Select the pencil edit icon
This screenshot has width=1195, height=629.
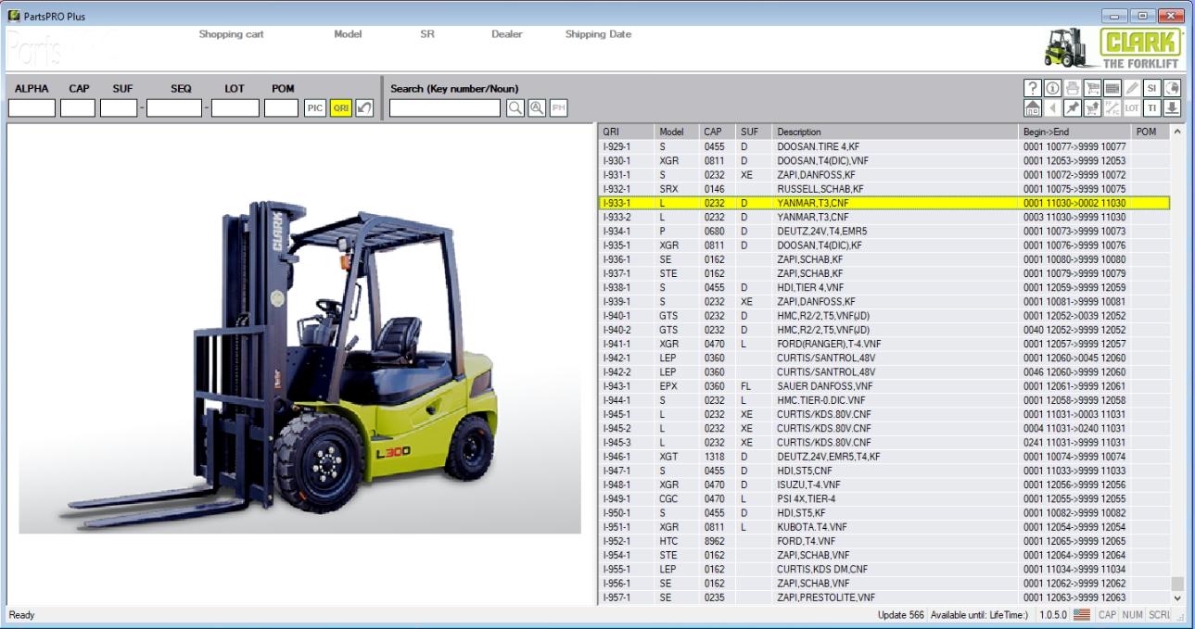point(1133,90)
